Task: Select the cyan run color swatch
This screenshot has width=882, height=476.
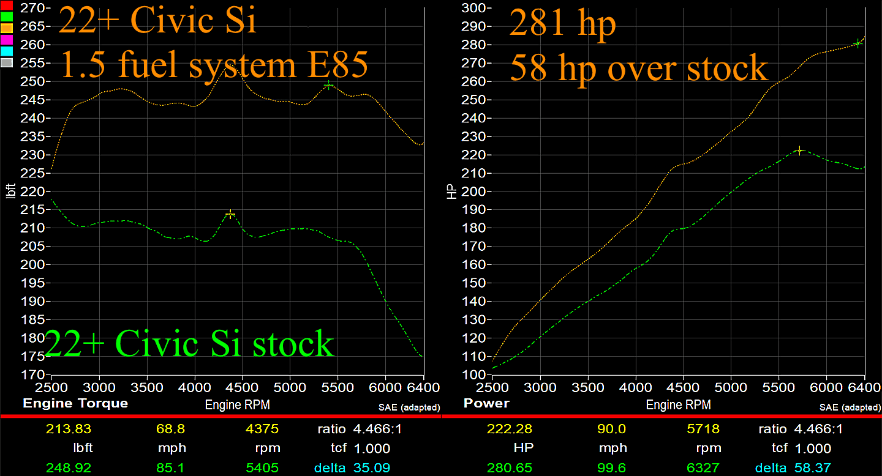Action: (x=7, y=51)
